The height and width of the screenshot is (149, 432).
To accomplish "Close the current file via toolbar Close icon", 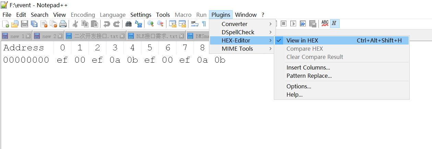I will click(44, 24).
